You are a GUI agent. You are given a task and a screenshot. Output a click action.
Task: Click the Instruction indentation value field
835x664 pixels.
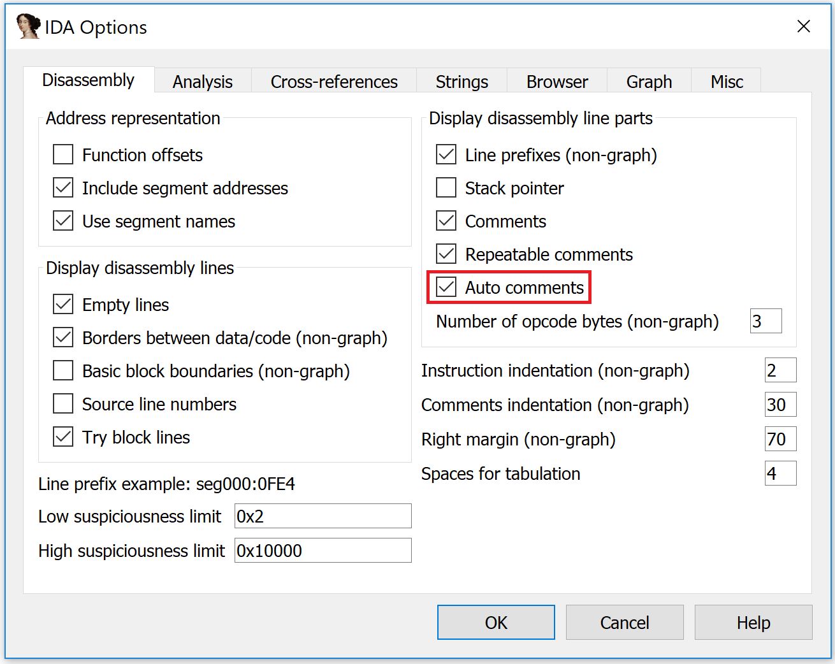(x=781, y=370)
